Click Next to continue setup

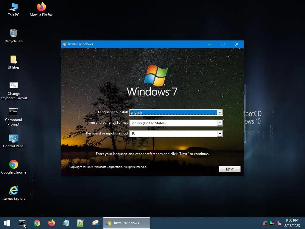point(230,169)
